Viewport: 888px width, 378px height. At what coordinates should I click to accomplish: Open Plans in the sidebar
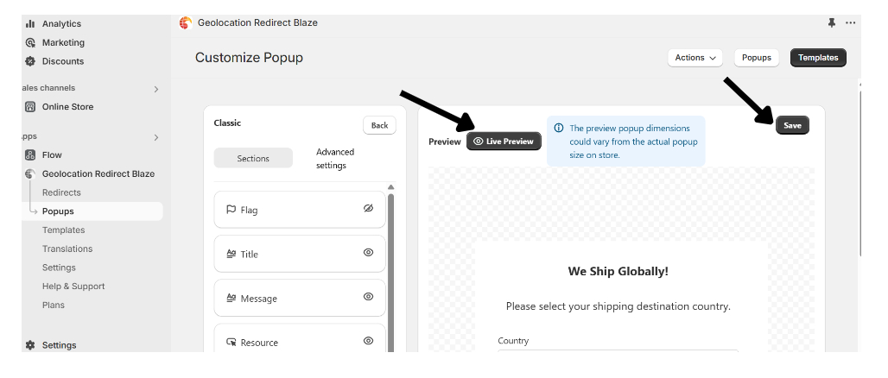[54, 305]
